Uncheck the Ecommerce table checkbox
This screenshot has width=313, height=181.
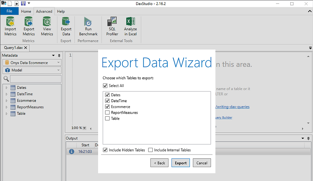(107, 106)
